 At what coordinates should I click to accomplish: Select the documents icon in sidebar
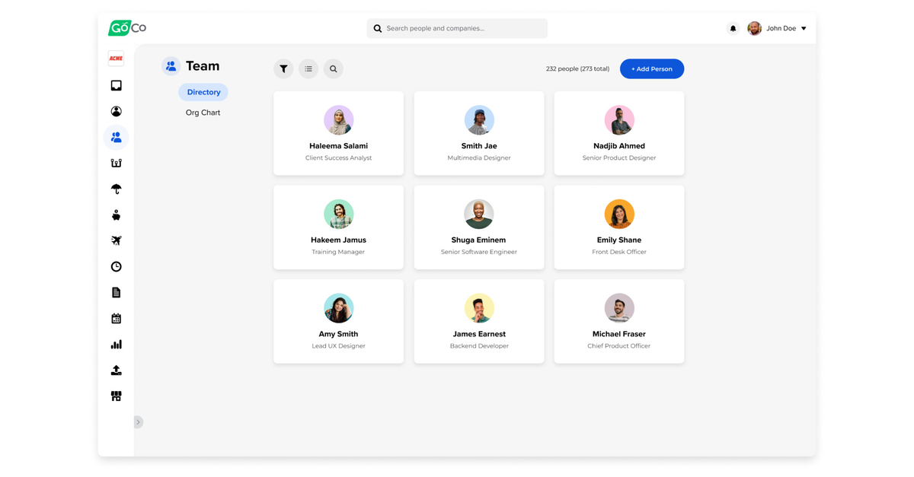coord(116,291)
